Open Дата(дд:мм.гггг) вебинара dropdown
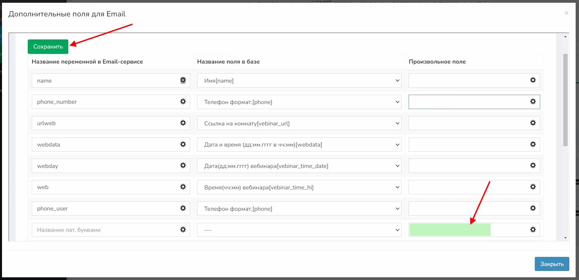This screenshot has height=280, width=579. click(x=299, y=166)
